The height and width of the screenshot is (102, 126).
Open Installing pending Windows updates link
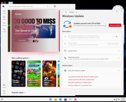(81, 80)
